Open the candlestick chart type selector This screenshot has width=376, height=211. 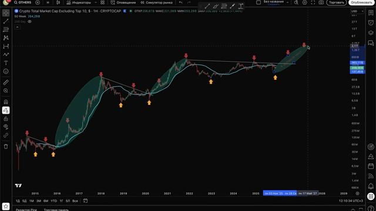pos(58,2)
